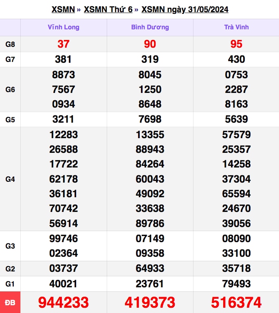Open the XSMN ngày 31/05/2024 link

[185, 9]
